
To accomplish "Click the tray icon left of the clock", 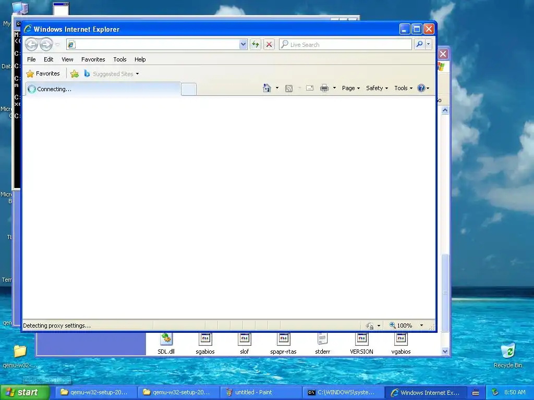I will [495, 393].
